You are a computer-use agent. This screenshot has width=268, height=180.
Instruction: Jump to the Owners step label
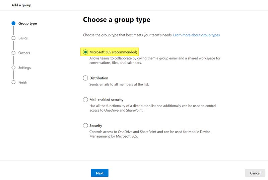click(24, 53)
